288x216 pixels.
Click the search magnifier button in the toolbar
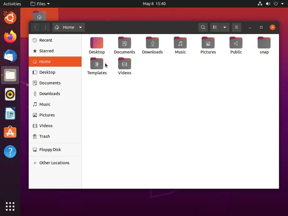coord(203,27)
